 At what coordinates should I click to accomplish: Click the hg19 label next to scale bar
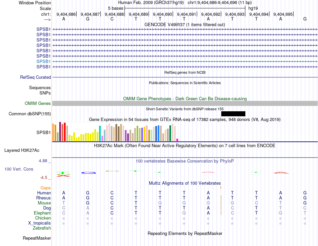pyautogui.click(x=253, y=8)
